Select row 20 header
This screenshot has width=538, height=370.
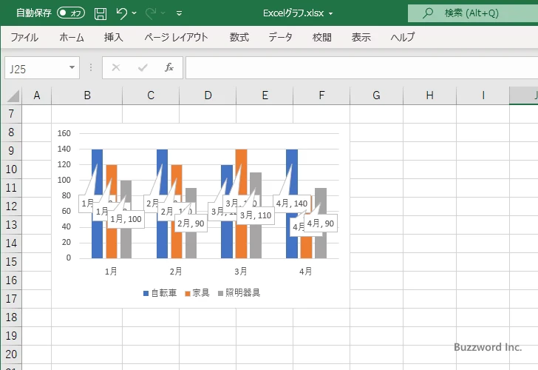(x=11, y=354)
